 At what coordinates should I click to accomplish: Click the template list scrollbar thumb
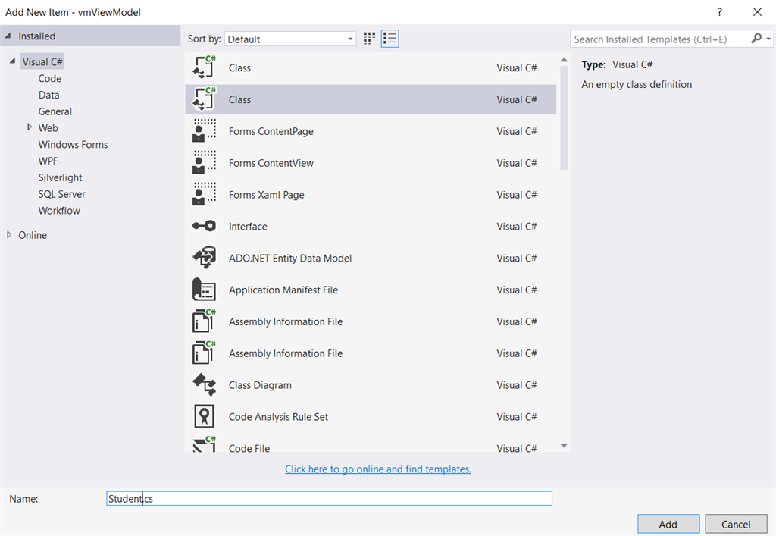pyautogui.click(x=563, y=118)
